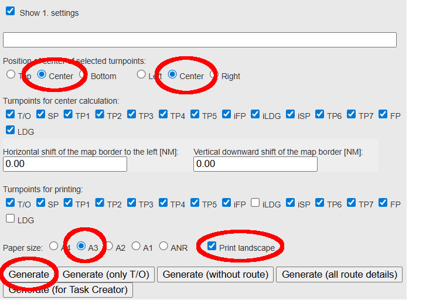Select the Top vertical position radio
Image resolution: width=426 pixels, height=300 pixels.
pos(11,74)
